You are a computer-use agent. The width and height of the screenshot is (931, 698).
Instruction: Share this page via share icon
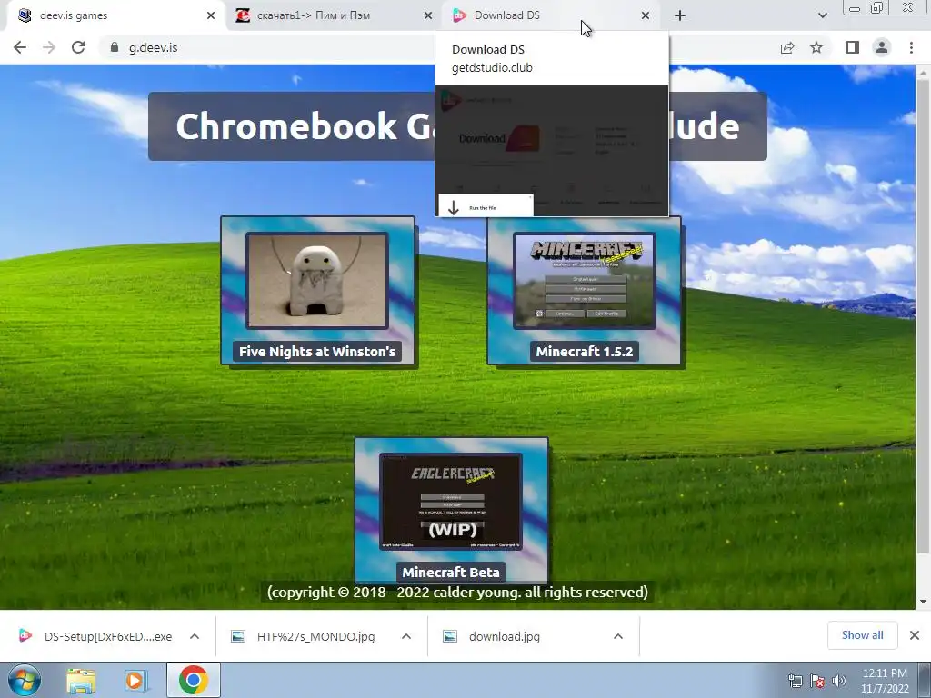coord(787,47)
